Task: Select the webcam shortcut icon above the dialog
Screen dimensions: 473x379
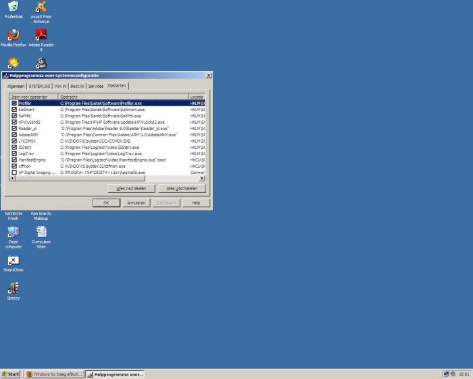Action: click(x=41, y=63)
